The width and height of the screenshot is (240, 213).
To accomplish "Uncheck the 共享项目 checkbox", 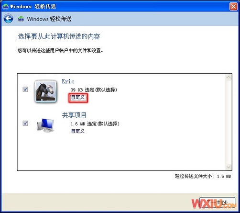I will [x=25, y=123].
